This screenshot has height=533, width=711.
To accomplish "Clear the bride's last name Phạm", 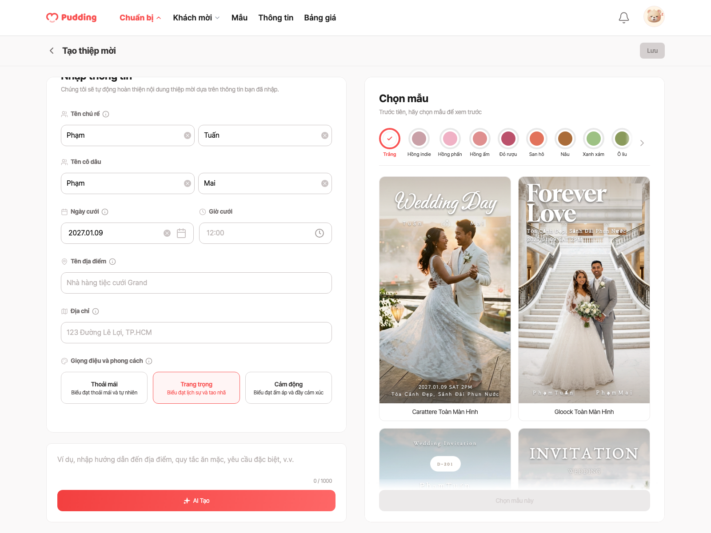I will pos(188,183).
